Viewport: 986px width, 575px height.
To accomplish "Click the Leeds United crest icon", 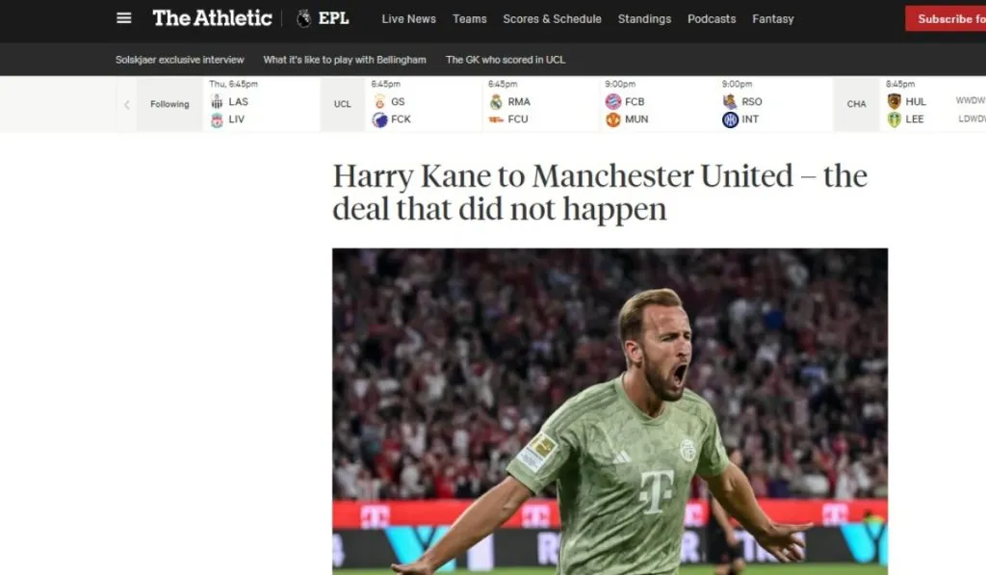I will (895, 119).
